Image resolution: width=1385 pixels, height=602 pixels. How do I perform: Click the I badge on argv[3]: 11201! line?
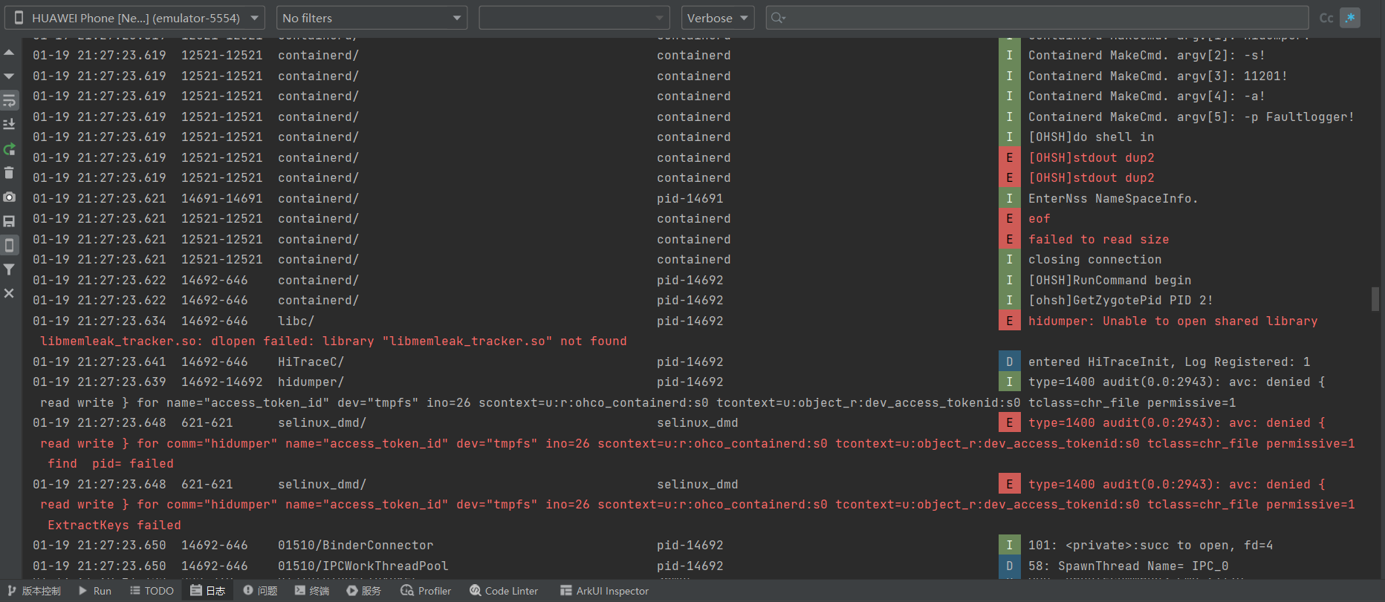click(x=1009, y=76)
